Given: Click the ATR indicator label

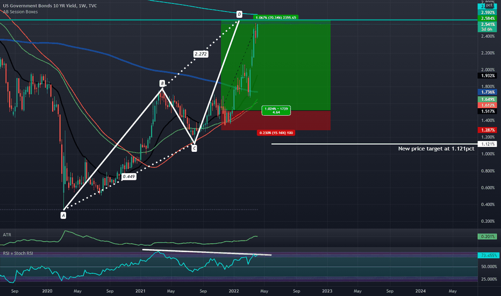Looking at the screenshot, I should 7,235.
